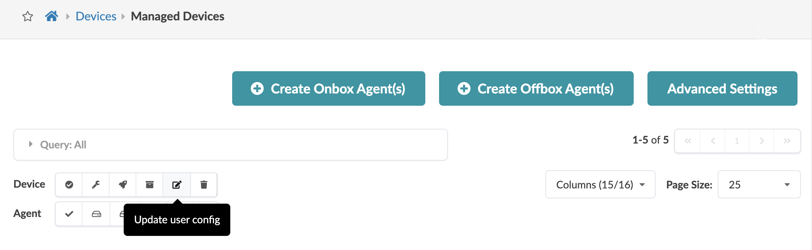
Task: Open Advanced Settings
Action: click(722, 89)
